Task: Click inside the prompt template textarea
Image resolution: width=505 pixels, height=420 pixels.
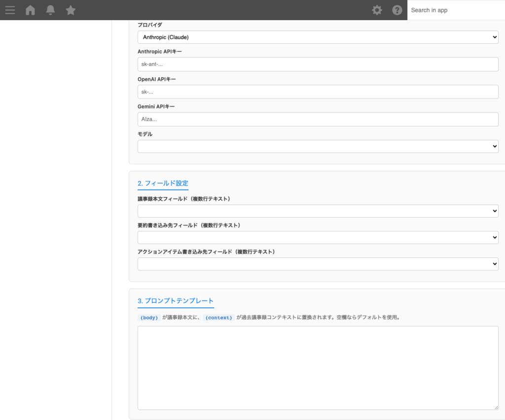Action: (x=317, y=367)
